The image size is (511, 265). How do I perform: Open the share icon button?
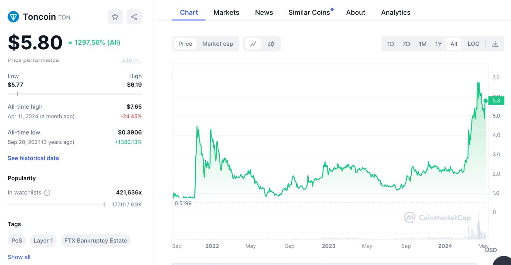tap(134, 17)
